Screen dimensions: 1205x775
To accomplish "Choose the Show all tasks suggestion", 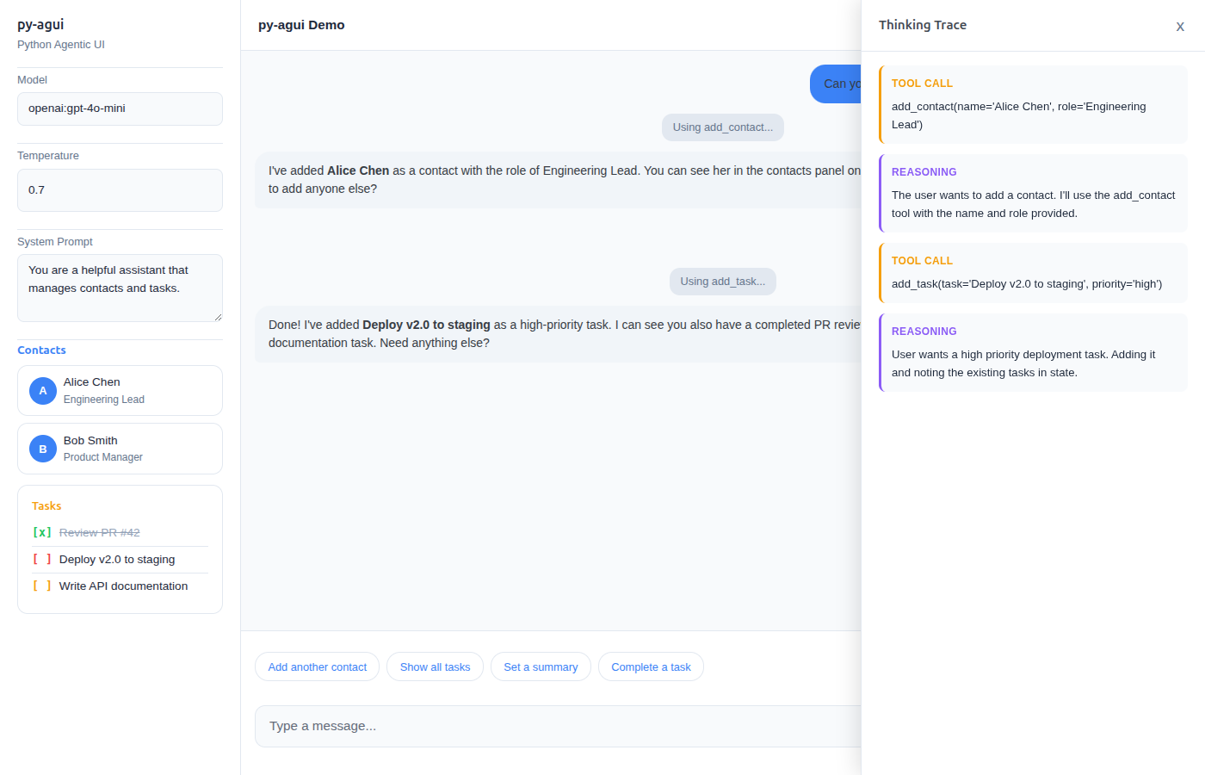I will coord(435,666).
